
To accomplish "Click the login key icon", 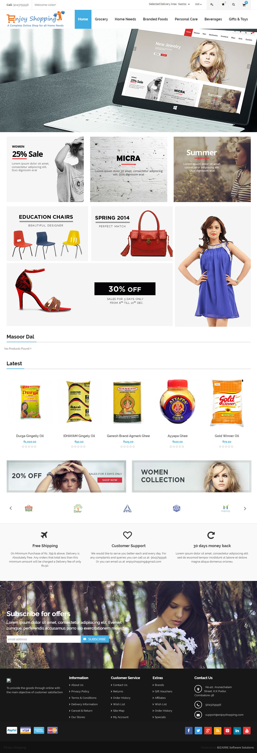I will point(212,5).
